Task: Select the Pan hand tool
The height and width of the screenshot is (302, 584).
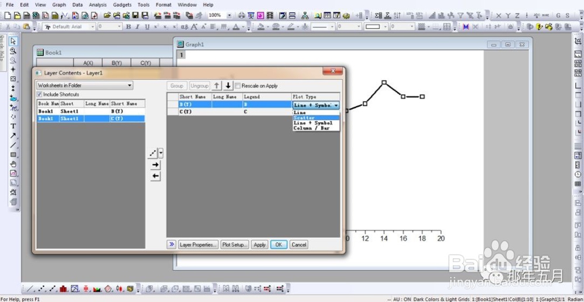Action: point(13,164)
